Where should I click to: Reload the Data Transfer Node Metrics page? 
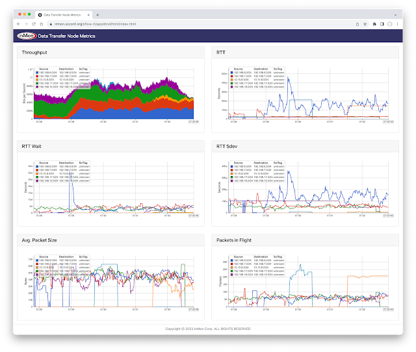coord(34,24)
